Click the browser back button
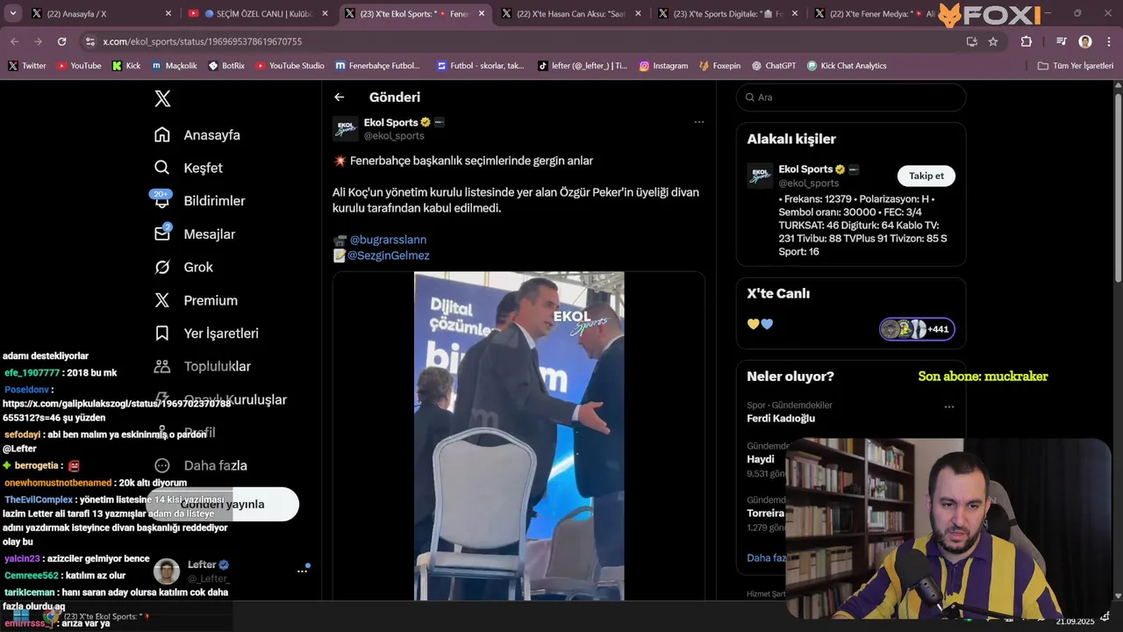Screen dimensions: 1123x632 click(x=14, y=41)
